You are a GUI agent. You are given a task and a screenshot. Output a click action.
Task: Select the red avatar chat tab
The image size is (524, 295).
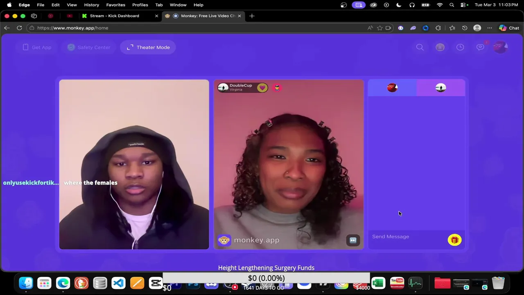[x=392, y=88]
